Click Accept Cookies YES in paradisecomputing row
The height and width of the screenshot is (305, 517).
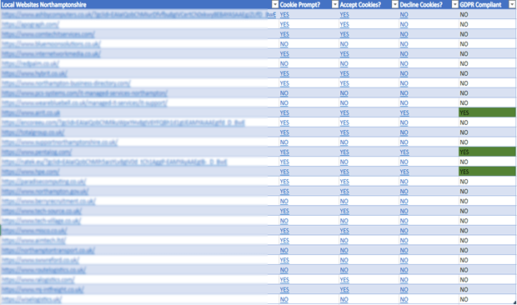344,182
